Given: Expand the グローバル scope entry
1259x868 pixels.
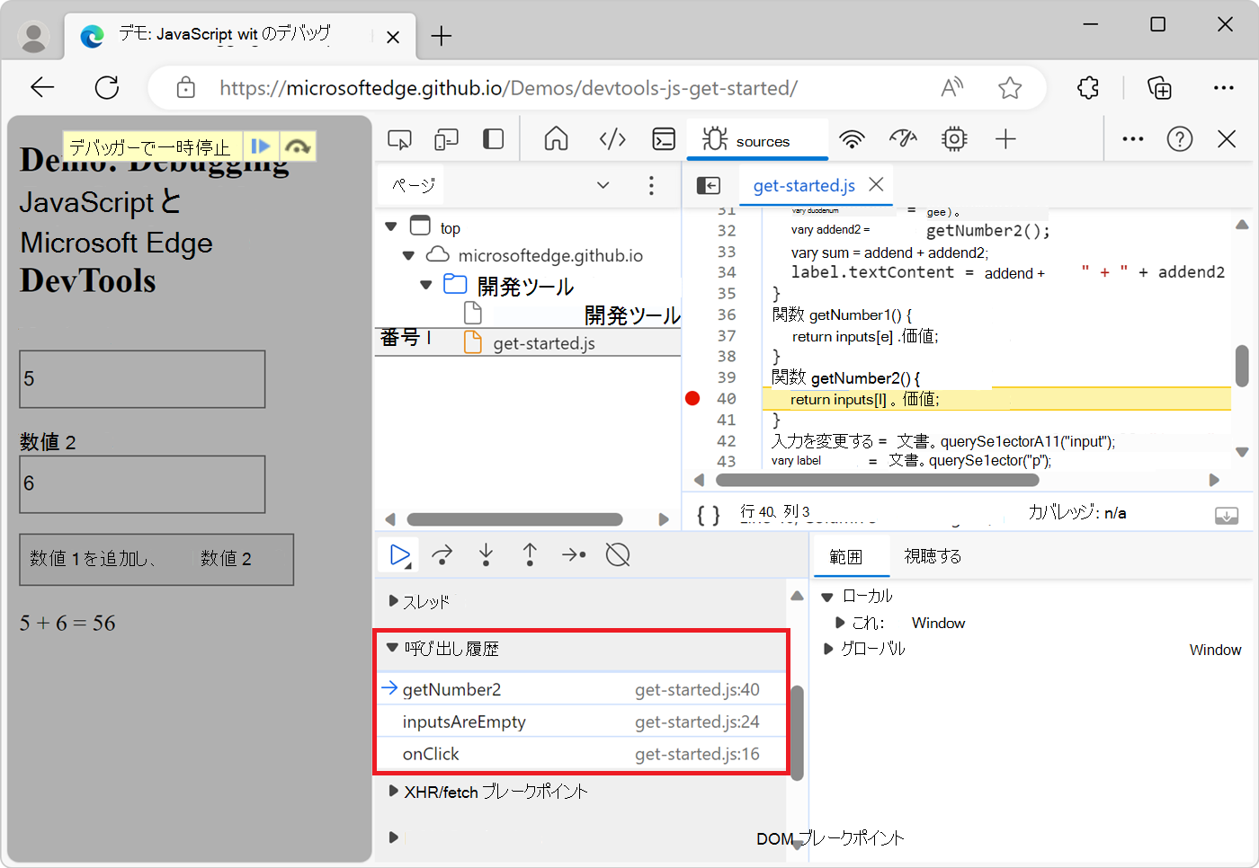Looking at the screenshot, I should (x=829, y=649).
